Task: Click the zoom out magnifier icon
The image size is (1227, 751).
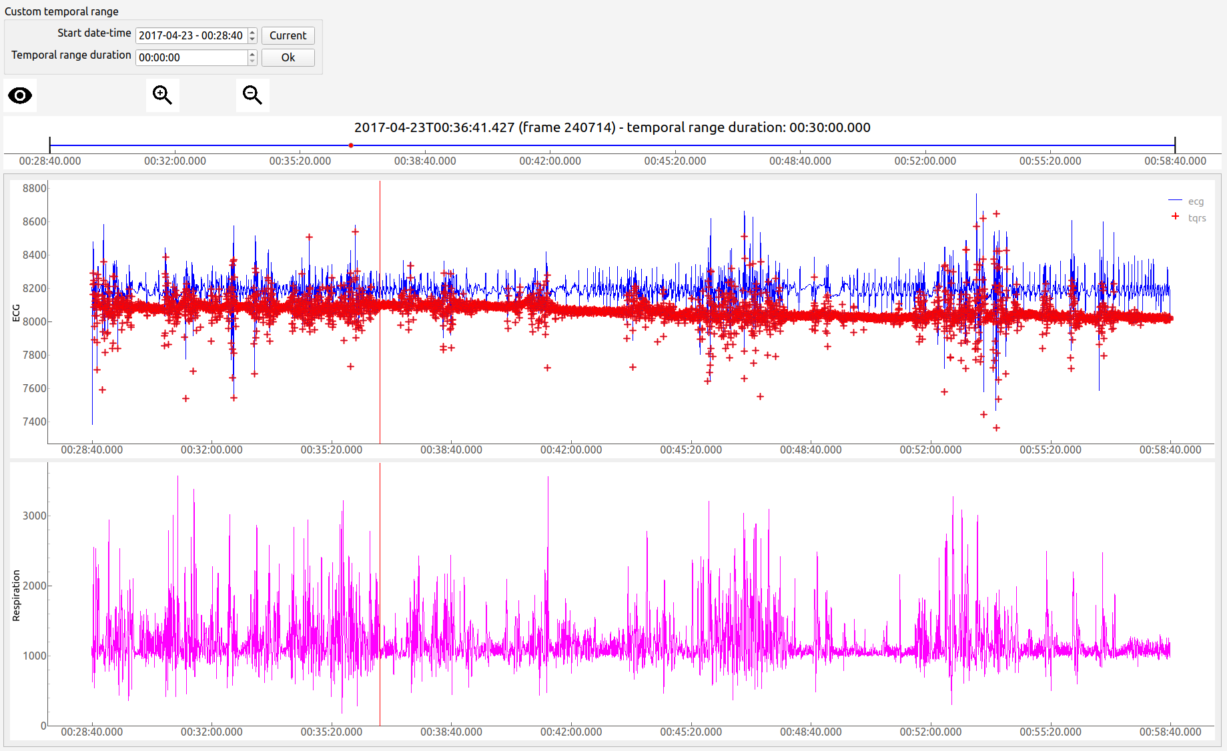Action: coord(252,95)
